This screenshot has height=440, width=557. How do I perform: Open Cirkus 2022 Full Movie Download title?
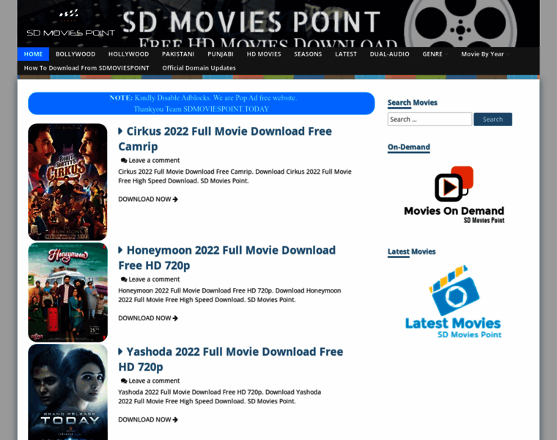pyautogui.click(x=225, y=139)
